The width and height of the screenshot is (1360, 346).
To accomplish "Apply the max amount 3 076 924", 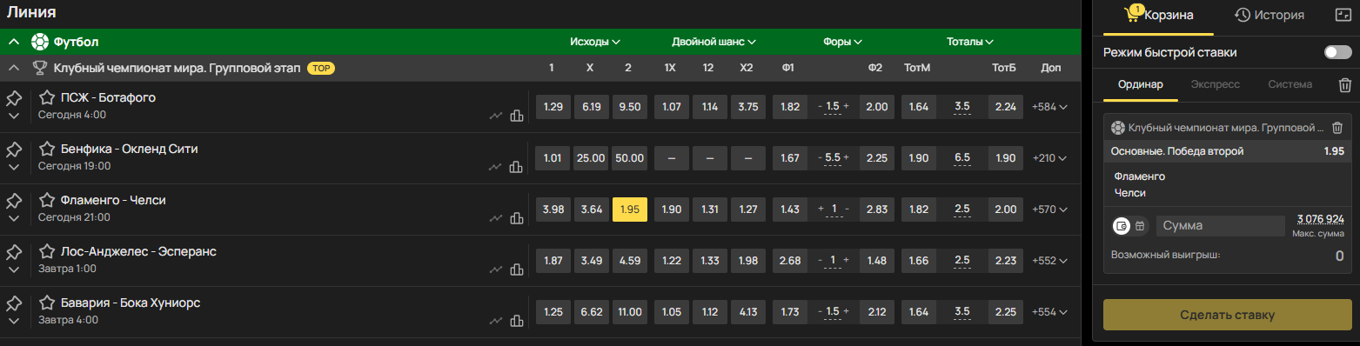I will point(1320,218).
